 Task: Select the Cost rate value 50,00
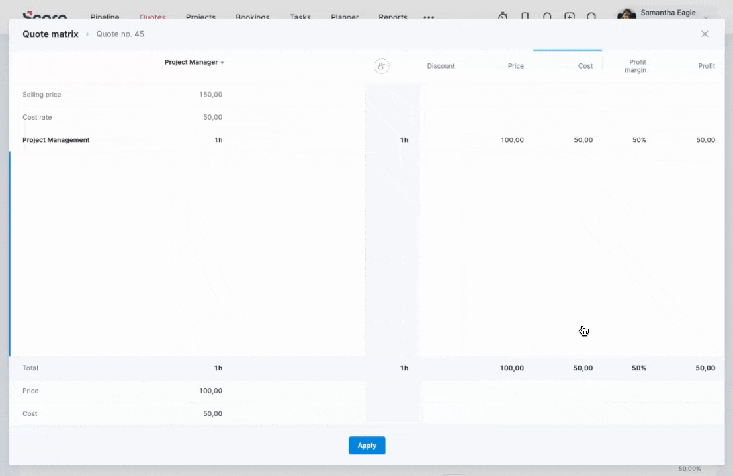213,117
